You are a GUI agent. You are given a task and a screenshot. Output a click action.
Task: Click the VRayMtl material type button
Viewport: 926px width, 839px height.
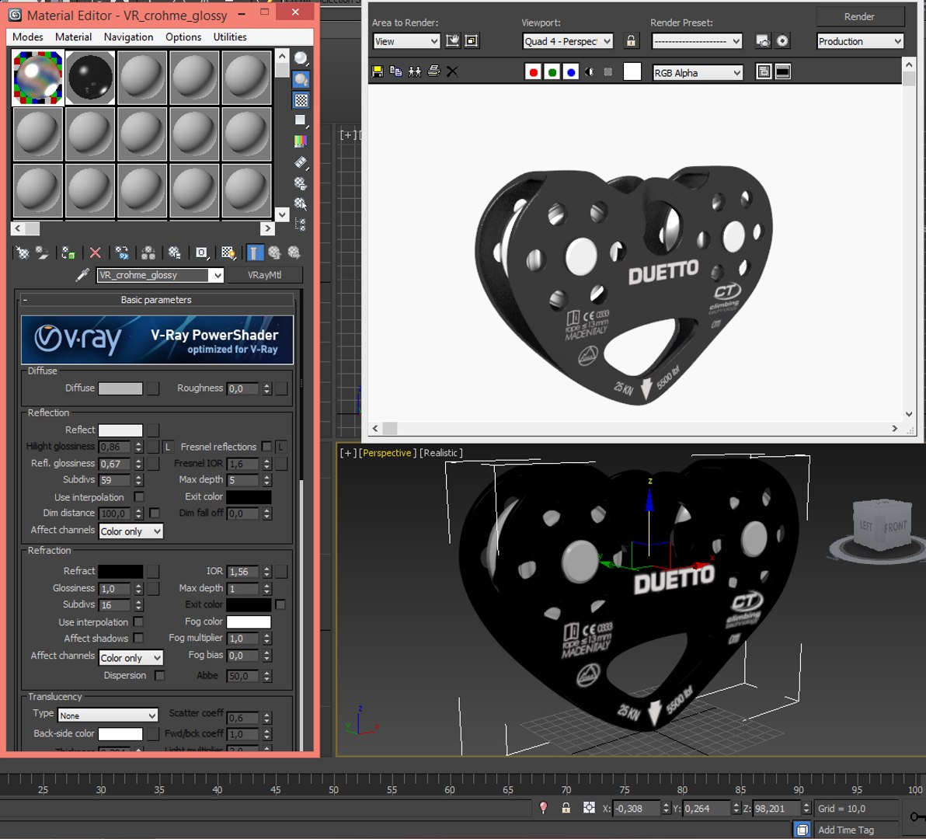(265, 275)
